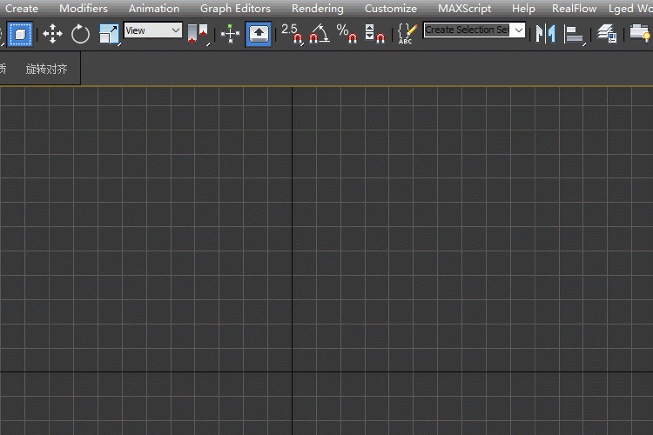The height and width of the screenshot is (435, 653).
Task: Toggle Percent Snap on or off
Action: coord(347,34)
